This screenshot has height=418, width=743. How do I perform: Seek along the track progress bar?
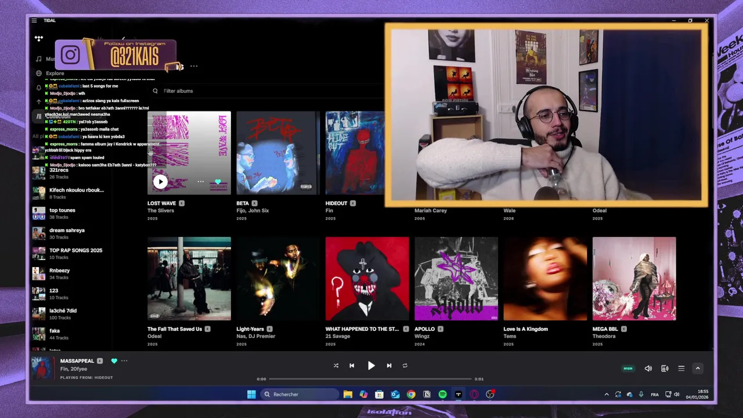point(370,379)
